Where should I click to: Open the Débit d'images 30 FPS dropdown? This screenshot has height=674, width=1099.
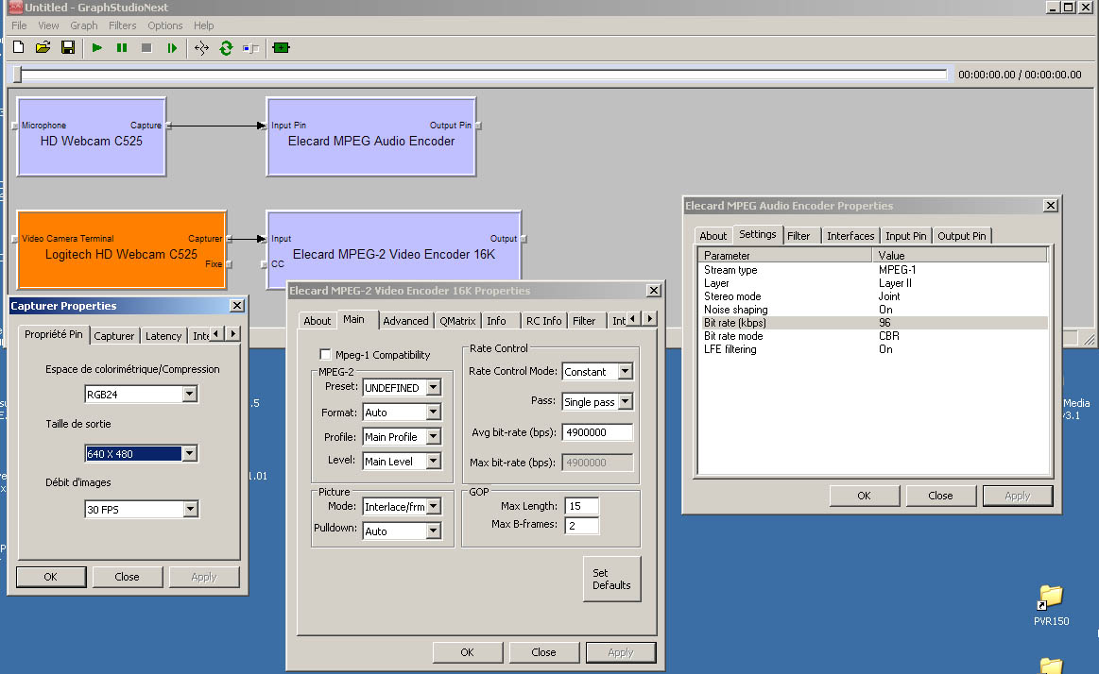191,510
